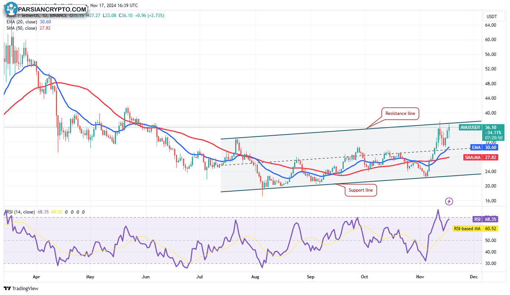The height and width of the screenshot is (295, 510).
Task: Click the 60.00 price axis level
Action: (x=491, y=40)
